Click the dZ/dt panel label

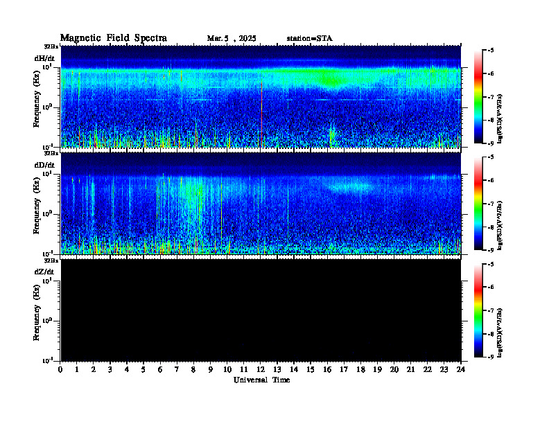(x=44, y=272)
